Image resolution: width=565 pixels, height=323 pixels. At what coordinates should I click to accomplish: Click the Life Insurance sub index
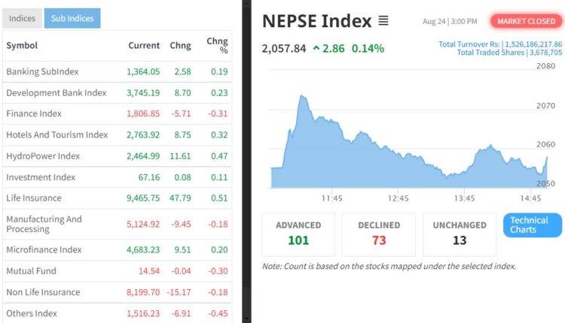[34, 198]
